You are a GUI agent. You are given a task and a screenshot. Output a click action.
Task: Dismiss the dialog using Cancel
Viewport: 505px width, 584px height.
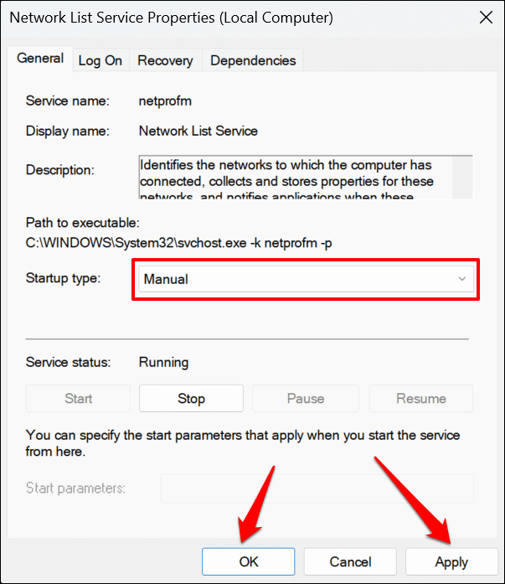pos(349,562)
